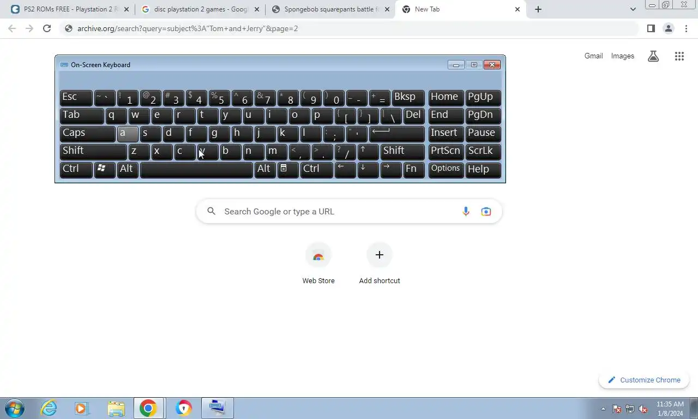Click the letter q key
698x419 pixels.
[116, 116]
